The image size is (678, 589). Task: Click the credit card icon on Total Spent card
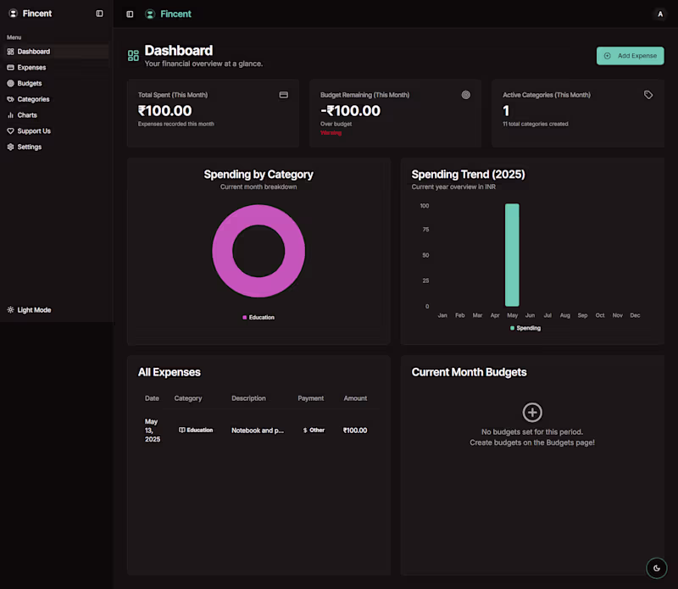(x=284, y=95)
